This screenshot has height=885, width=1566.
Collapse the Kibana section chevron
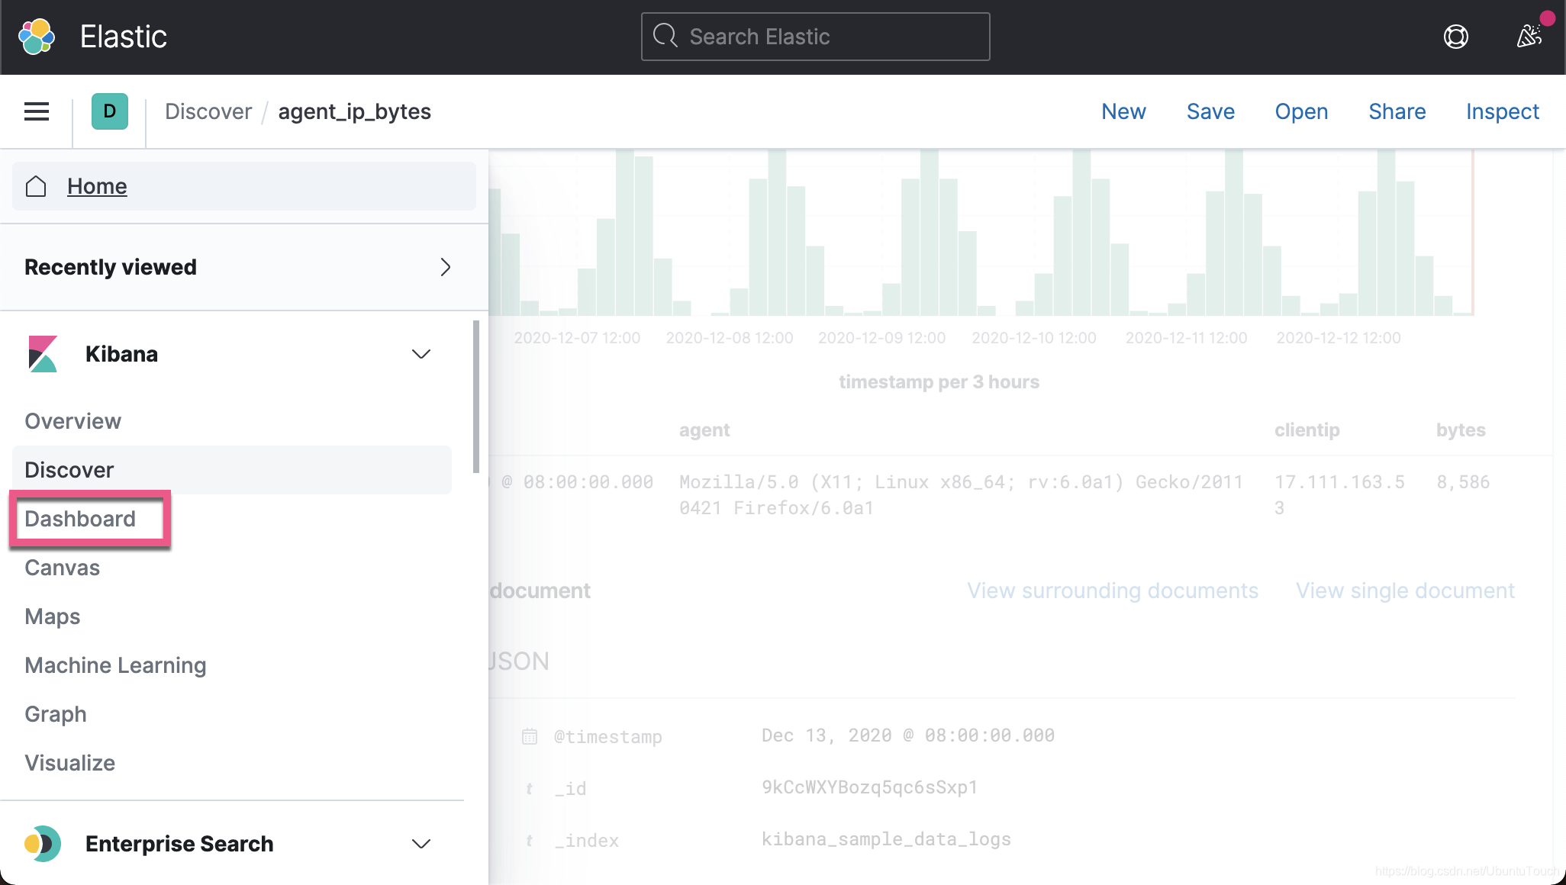pos(421,354)
